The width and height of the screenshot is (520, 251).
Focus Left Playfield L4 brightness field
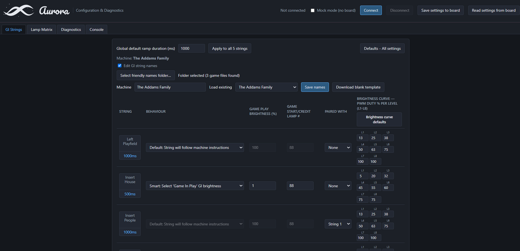362,150
